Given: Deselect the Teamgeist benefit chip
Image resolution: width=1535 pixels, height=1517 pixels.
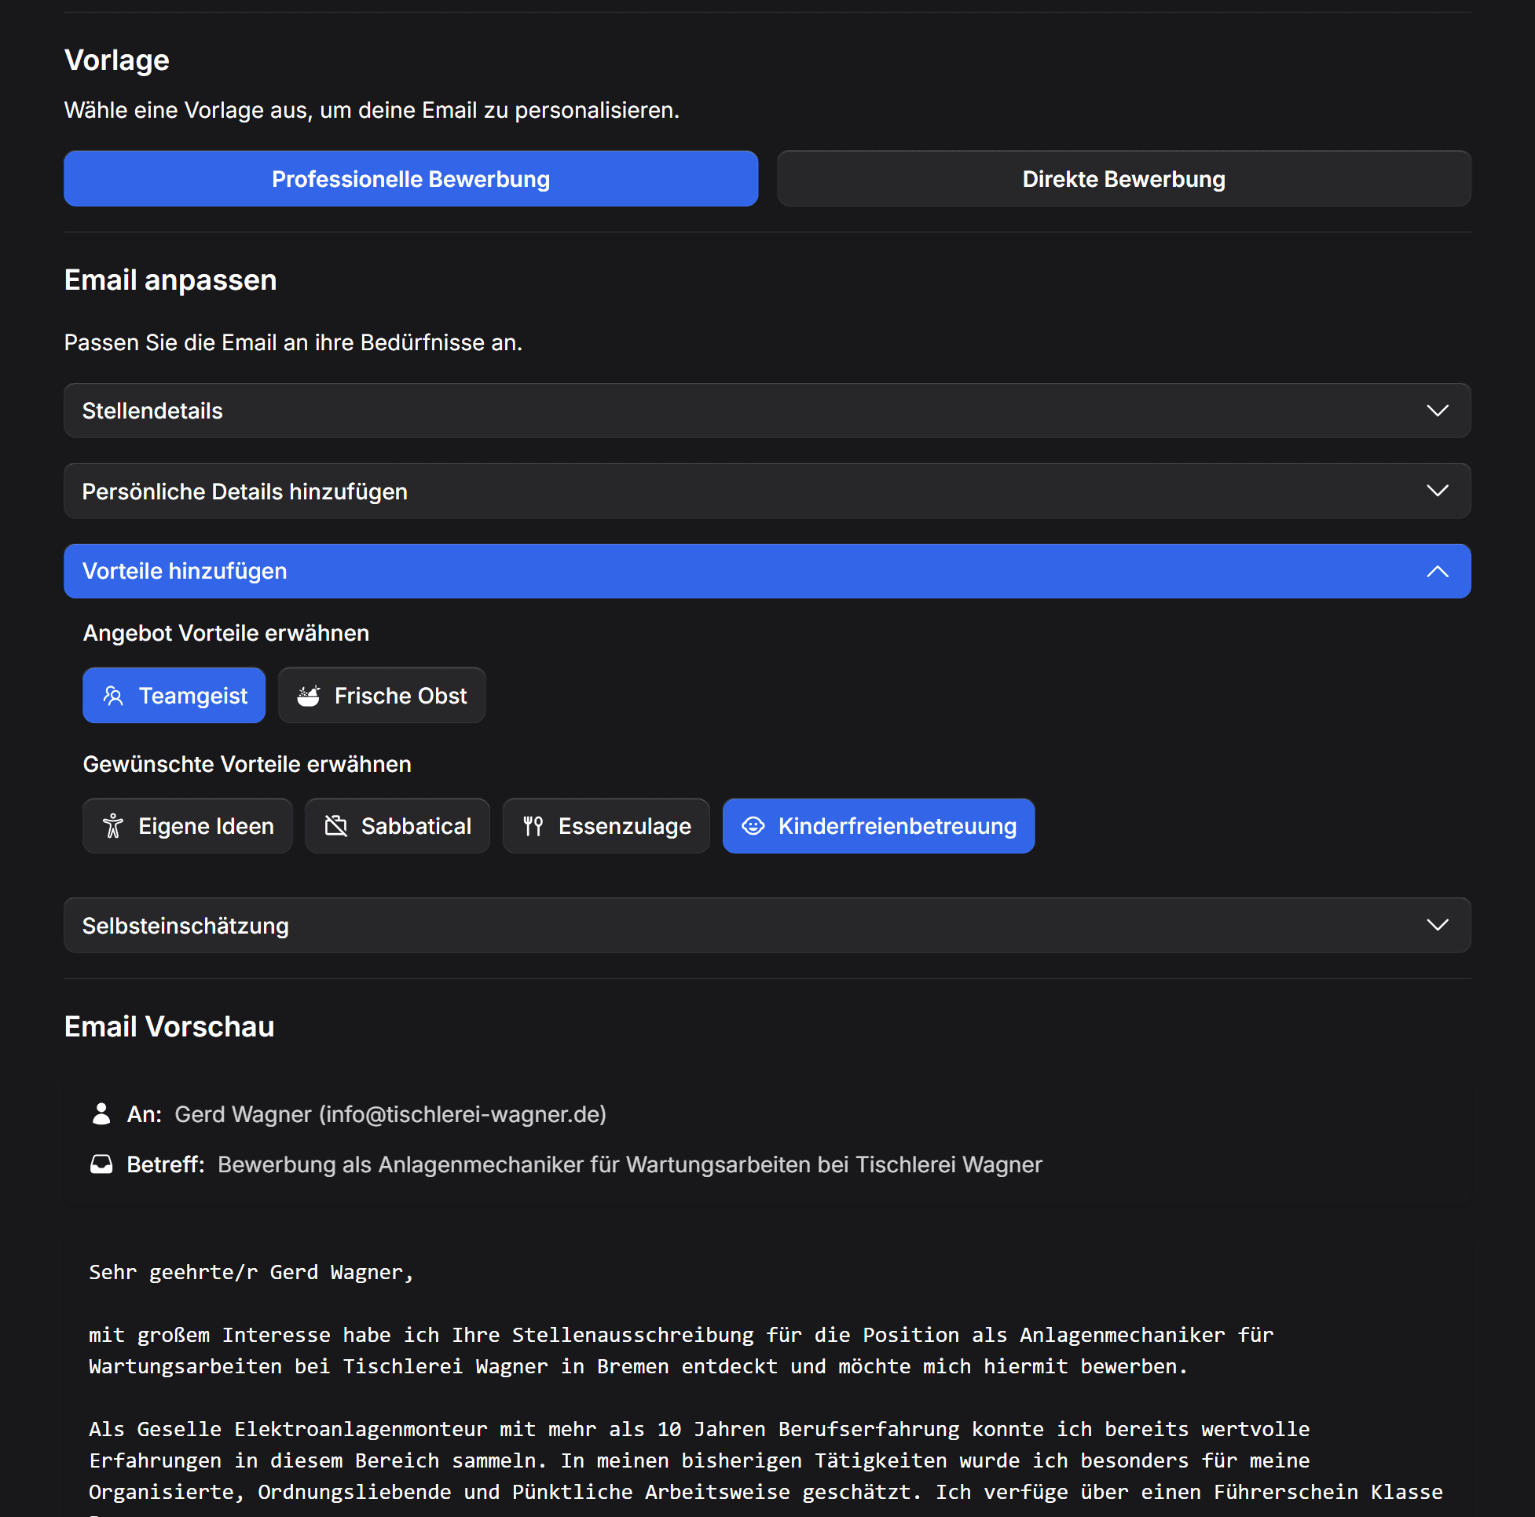Looking at the screenshot, I should click(x=174, y=695).
